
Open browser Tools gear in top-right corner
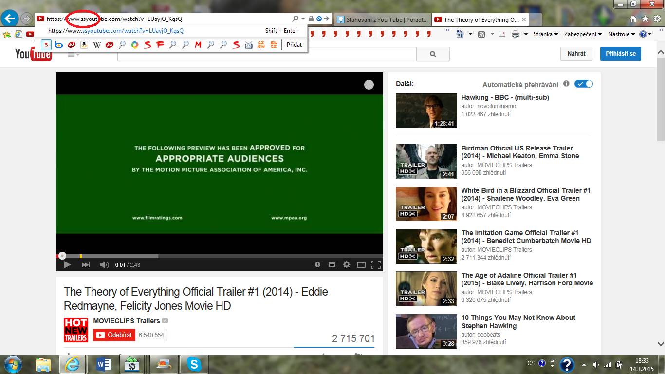[x=657, y=19]
